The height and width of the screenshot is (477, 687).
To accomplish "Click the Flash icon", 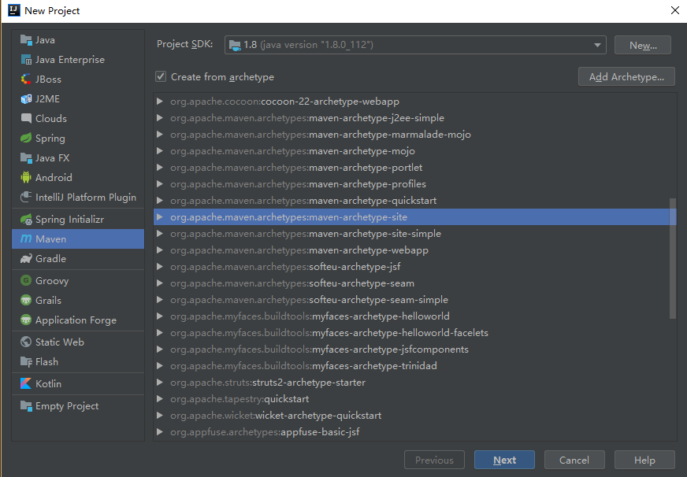I will pyautogui.click(x=26, y=362).
